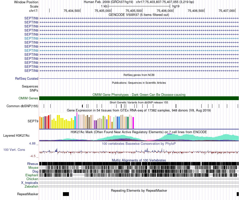The width and height of the screenshot is (239, 200).
Task: Click the tallest pink bar in GTEx chart
Action: (77, 120)
